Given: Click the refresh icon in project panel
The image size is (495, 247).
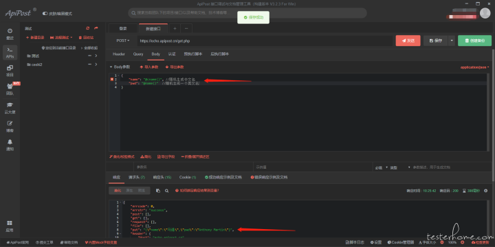Looking at the screenshot, I should click(88, 28).
